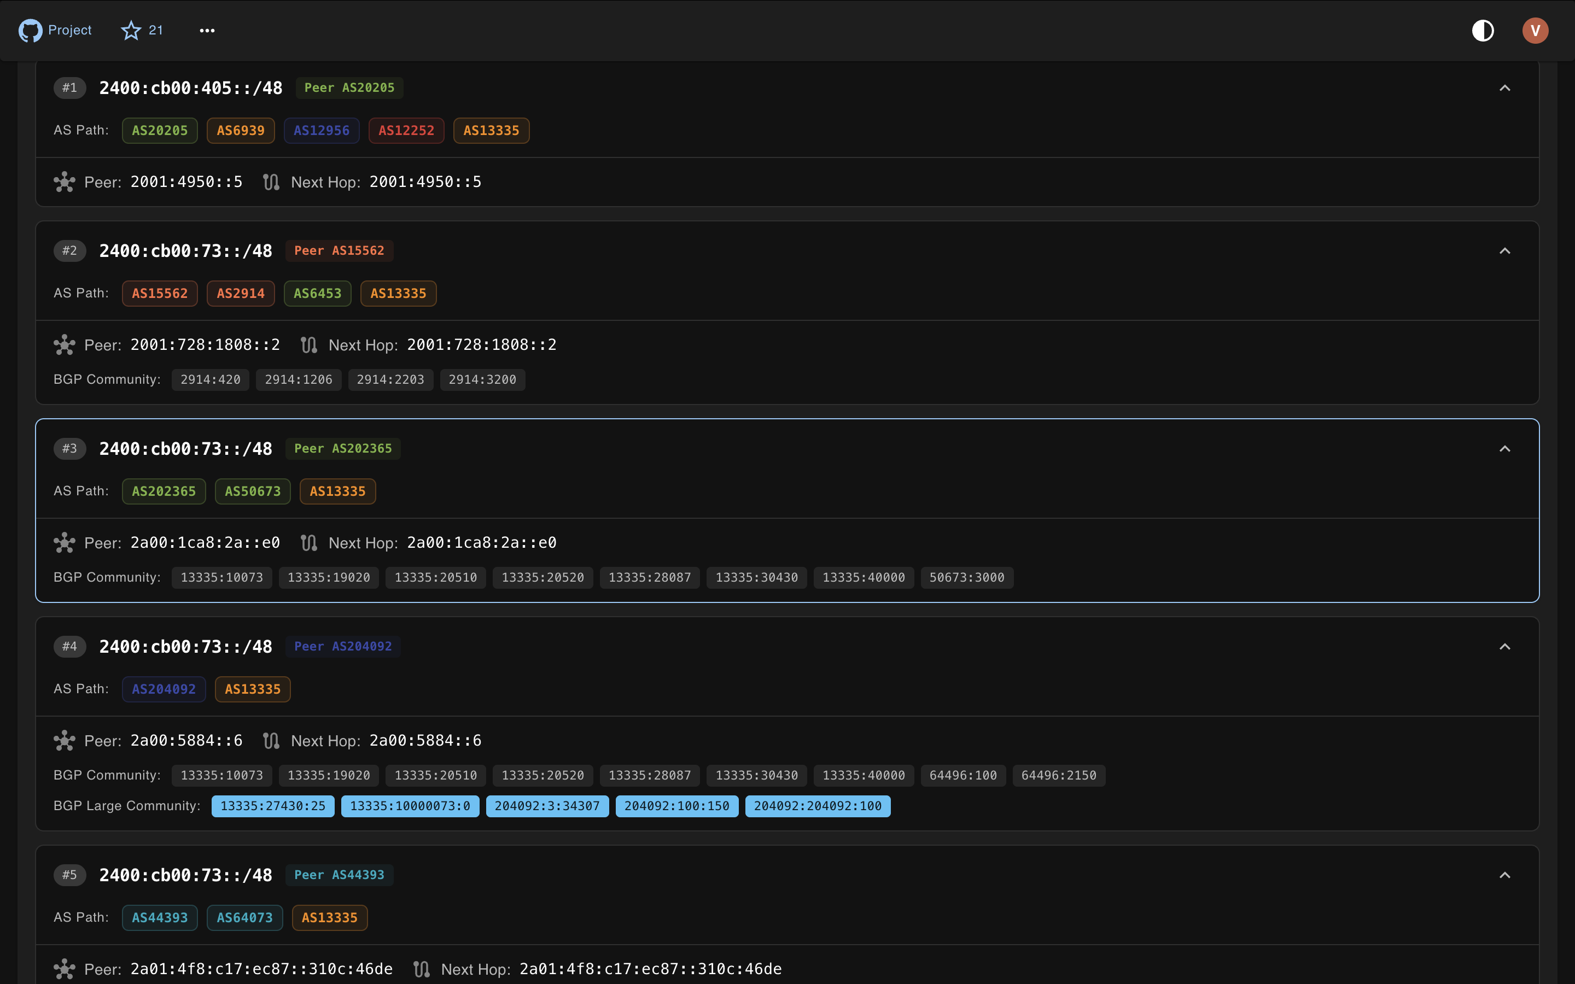Click the Peer AS44393 badge

[339, 875]
